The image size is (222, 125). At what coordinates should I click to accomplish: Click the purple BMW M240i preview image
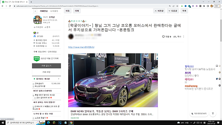pyautogui.click(x=113, y=80)
